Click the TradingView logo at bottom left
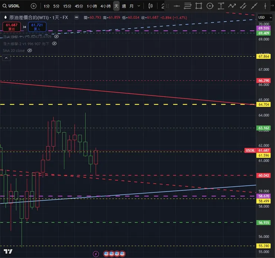The height and width of the screenshot is (258, 275). tap(8, 252)
